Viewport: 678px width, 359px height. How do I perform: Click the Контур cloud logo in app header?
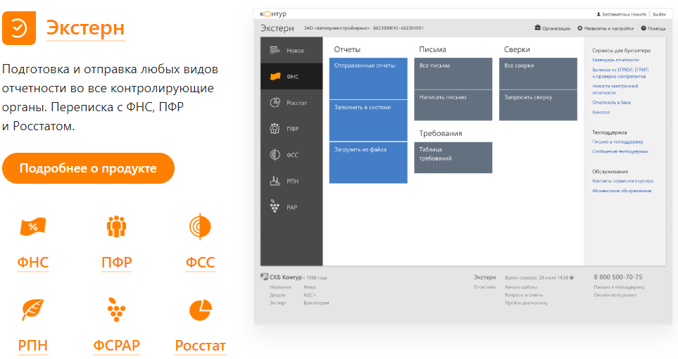pos(273,14)
